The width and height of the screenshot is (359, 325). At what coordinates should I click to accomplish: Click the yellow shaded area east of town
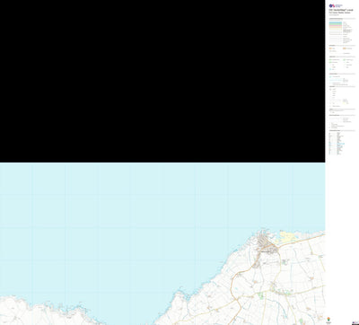286,237
